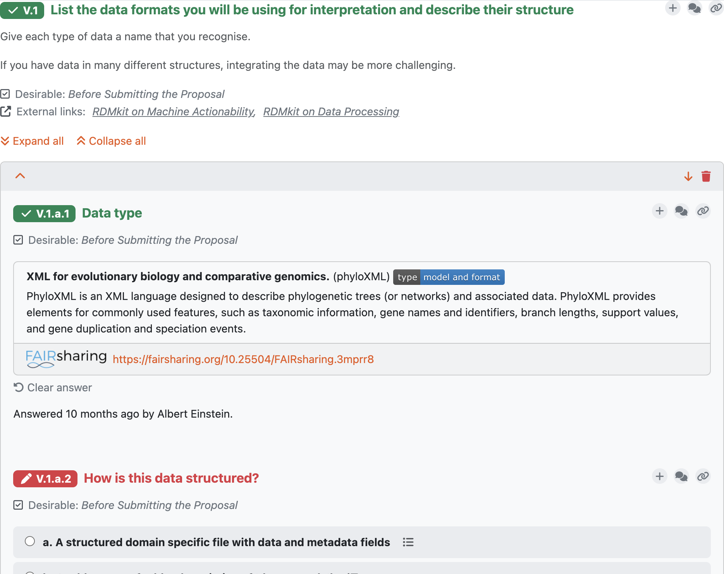Viewport: 724px width, 574px height.
Task: Open comments for How is this data structured
Action: [x=681, y=476]
